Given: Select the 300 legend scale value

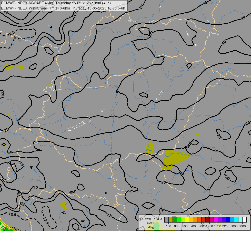Looking at the screenshot, I should [177, 226].
